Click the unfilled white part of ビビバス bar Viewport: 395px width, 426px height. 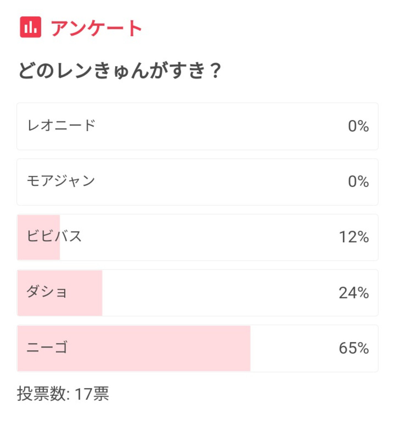click(x=197, y=237)
